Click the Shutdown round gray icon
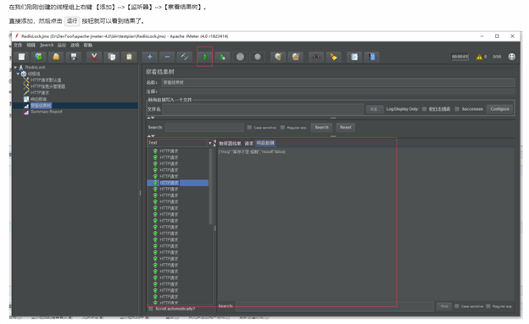The height and width of the screenshot is (324, 529). [258, 57]
